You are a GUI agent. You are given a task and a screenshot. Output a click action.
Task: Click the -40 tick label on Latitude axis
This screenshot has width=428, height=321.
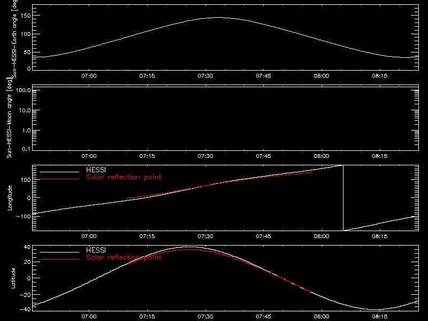25,309
